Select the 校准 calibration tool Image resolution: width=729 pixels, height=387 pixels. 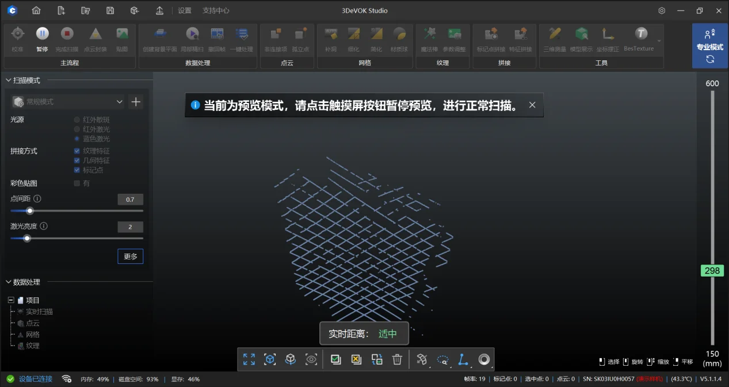pyautogui.click(x=18, y=35)
